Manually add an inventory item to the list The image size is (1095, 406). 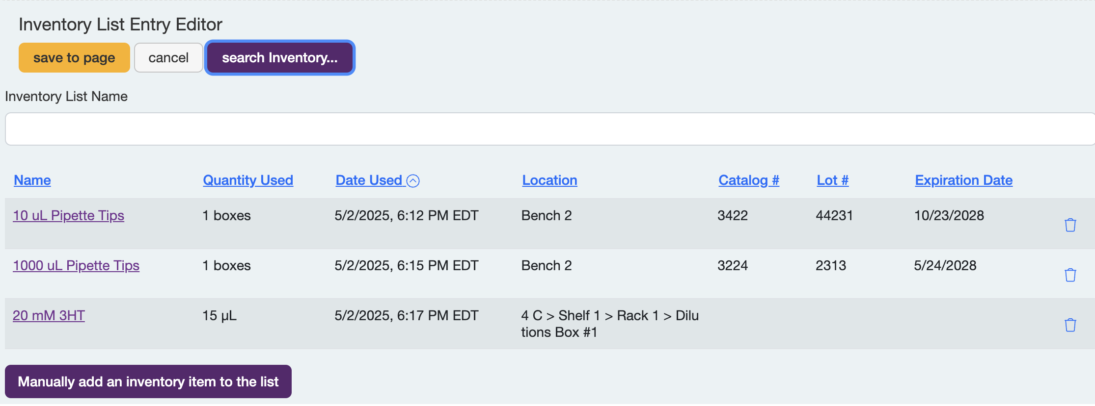(148, 381)
